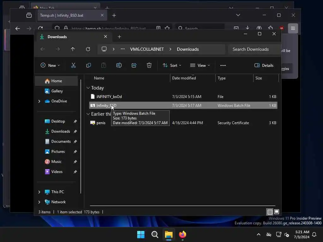Viewport: 323px width, 242px height.
Task: Expand This PC in navigation pane
Action: coord(39,192)
